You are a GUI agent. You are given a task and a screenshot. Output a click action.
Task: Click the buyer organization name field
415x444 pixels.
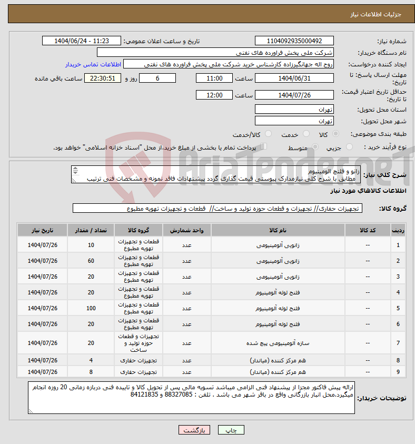(215, 52)
